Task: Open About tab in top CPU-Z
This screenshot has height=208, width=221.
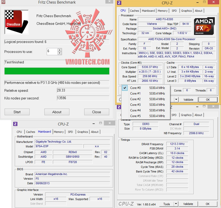Action: (199, 11)
